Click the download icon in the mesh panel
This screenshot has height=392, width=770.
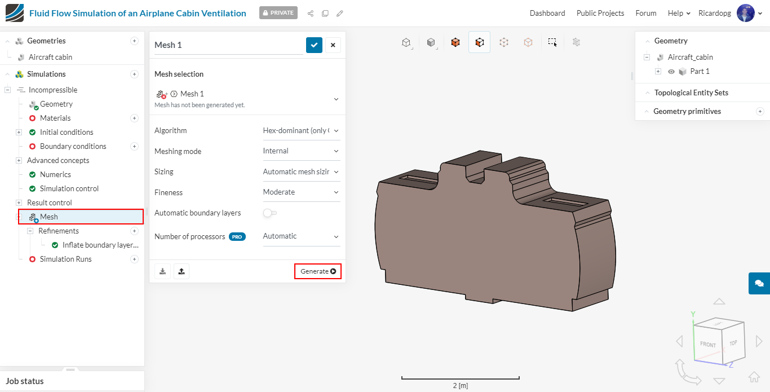coord(163,271)
